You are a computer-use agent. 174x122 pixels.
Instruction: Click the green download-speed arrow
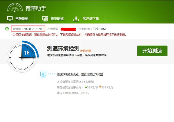[86, 87]
